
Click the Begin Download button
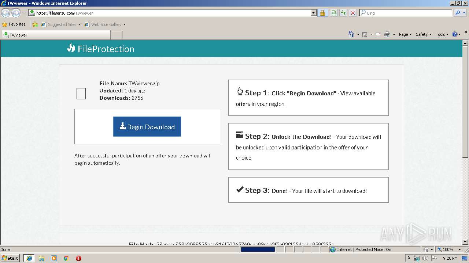[147, 127]
